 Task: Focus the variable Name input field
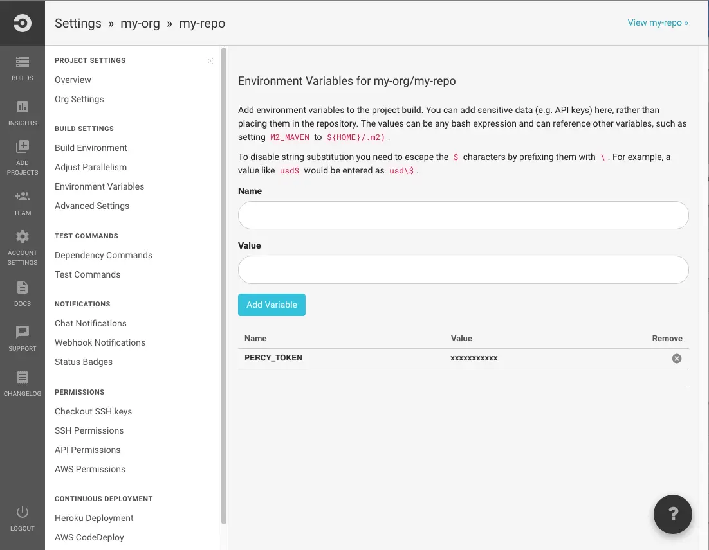(463, 215)
